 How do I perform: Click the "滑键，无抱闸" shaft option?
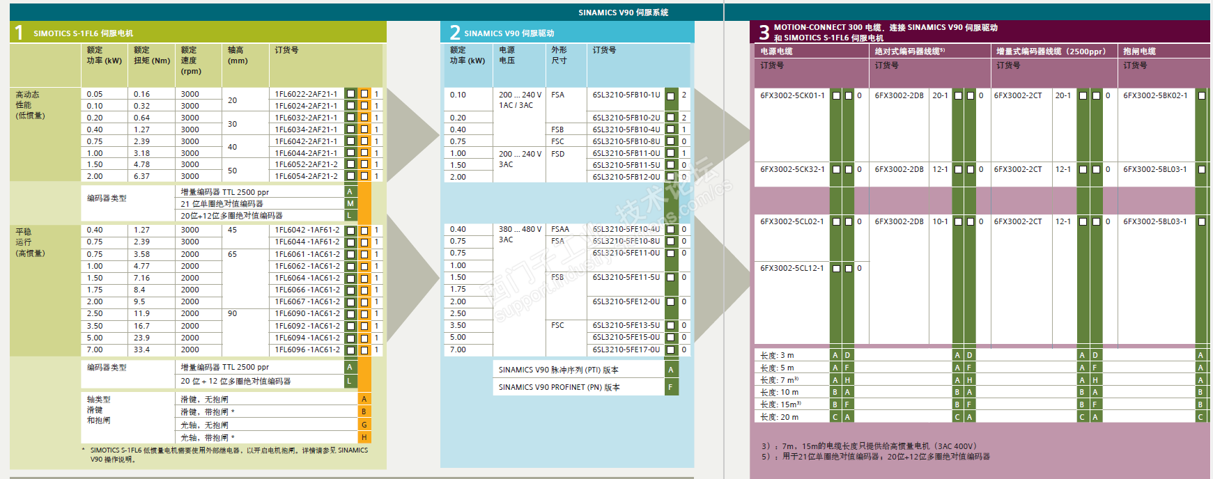click(204, 400)
